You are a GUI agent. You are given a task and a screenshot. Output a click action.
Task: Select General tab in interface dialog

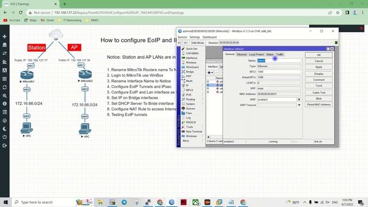pos(230,54)
